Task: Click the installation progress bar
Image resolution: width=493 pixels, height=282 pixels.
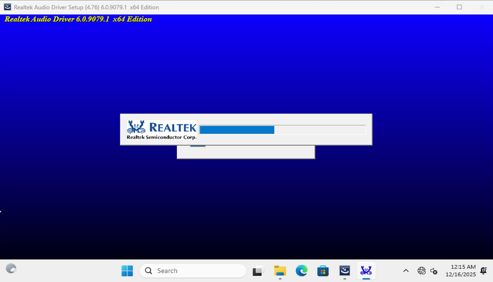Action: click(x=282, y=130)
